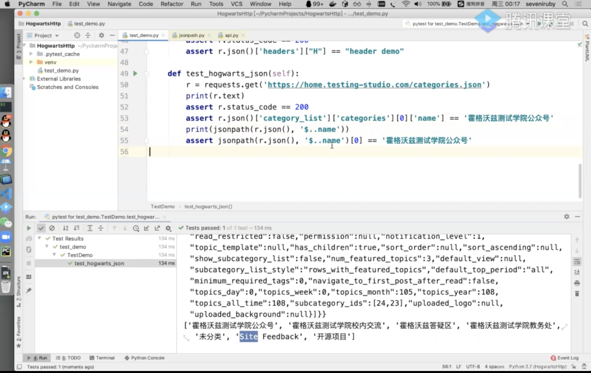
Task: Rerun tests with green play icon
Action: [29, 228]
